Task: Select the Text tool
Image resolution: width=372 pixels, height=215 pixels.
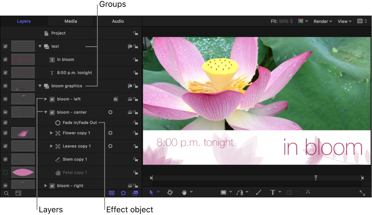Action: (x=273, y=192)
